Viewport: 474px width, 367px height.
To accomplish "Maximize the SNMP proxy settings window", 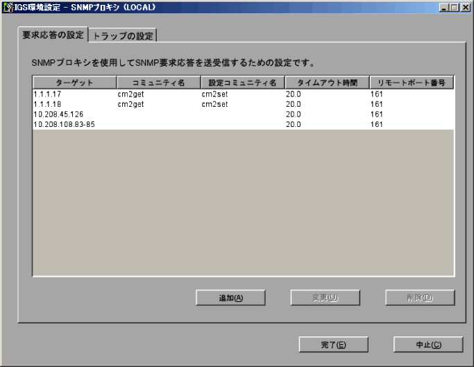I will tap(455, 7).
